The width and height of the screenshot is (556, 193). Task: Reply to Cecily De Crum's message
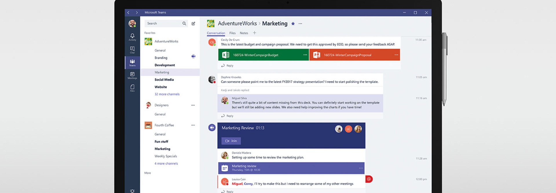click(227, 66)
